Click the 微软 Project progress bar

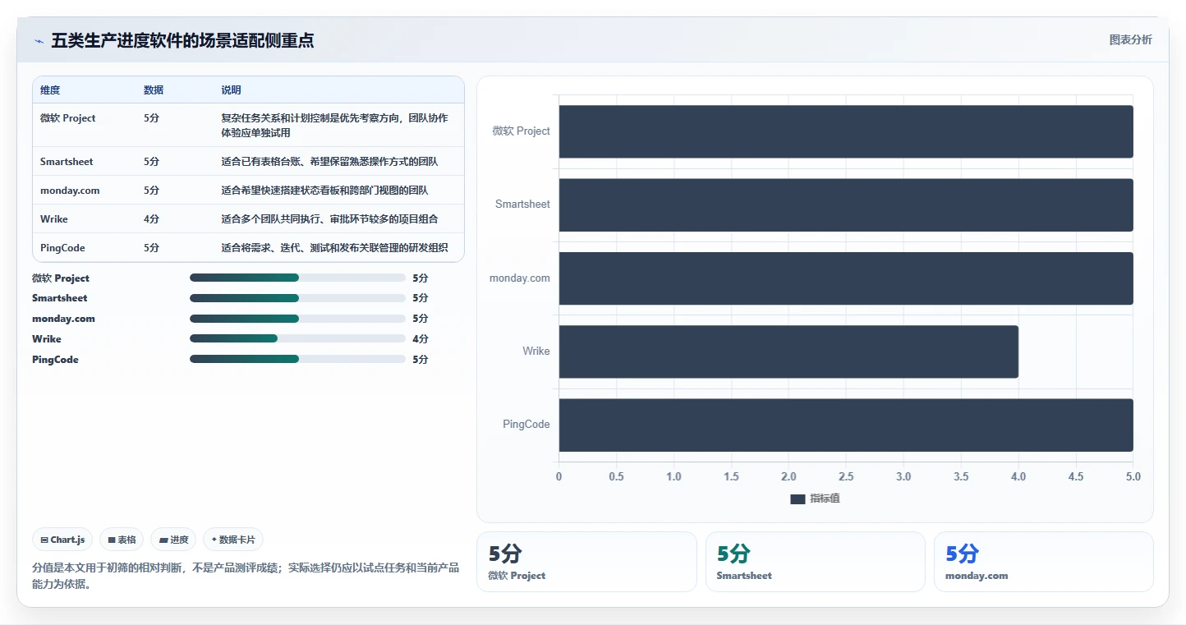pos(297,278)
